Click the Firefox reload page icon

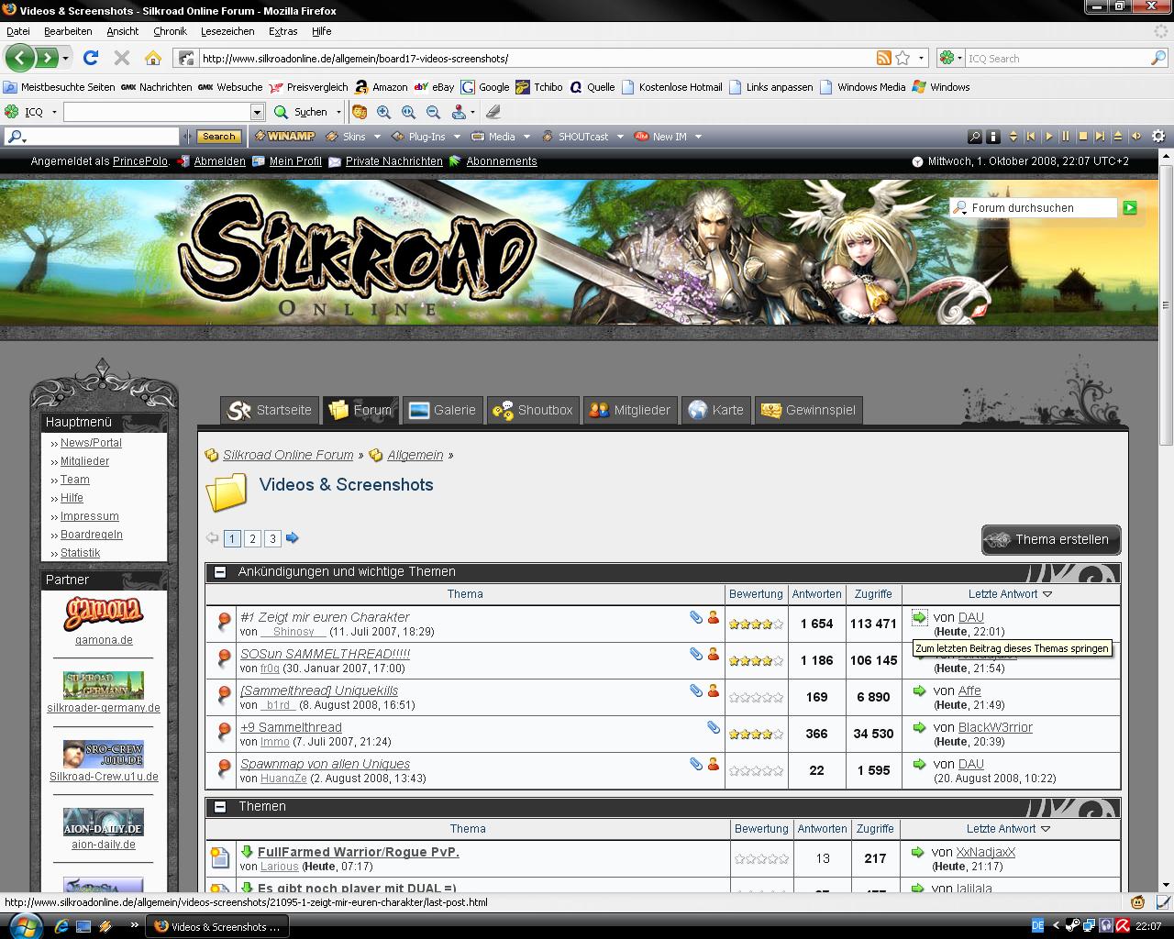pos(90,58)
